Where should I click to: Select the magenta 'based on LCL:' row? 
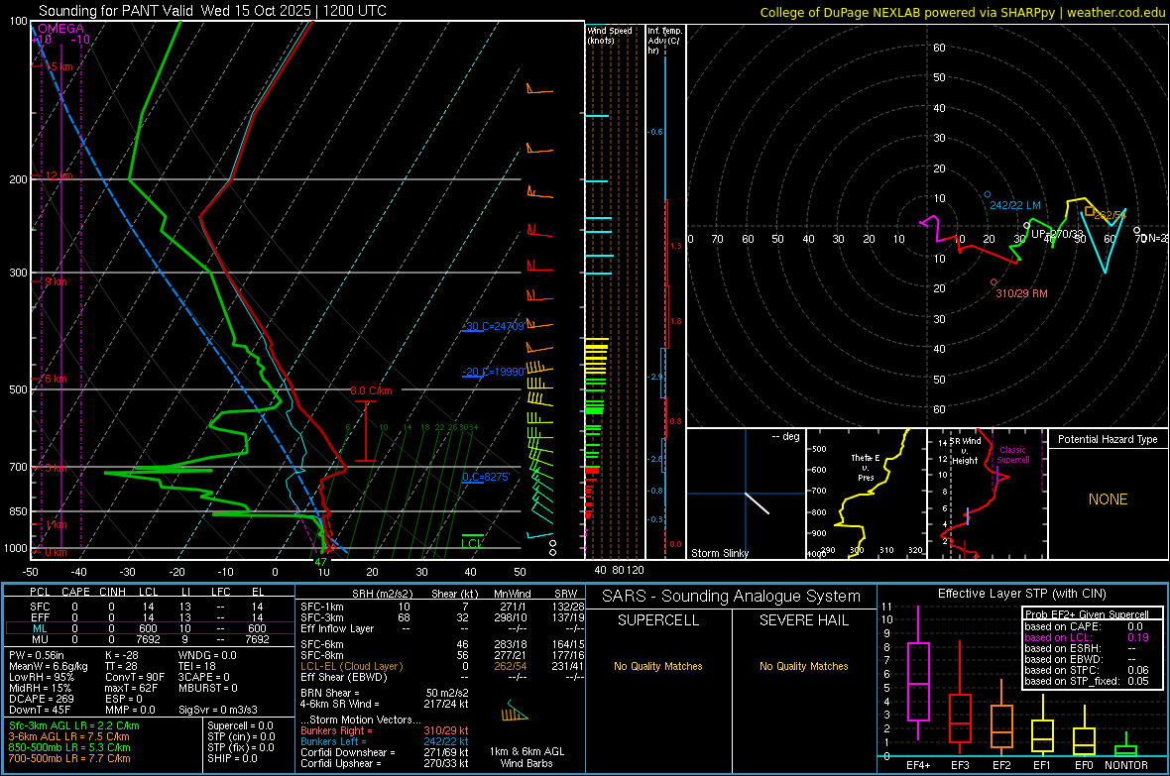click(x=1087, y=637)
